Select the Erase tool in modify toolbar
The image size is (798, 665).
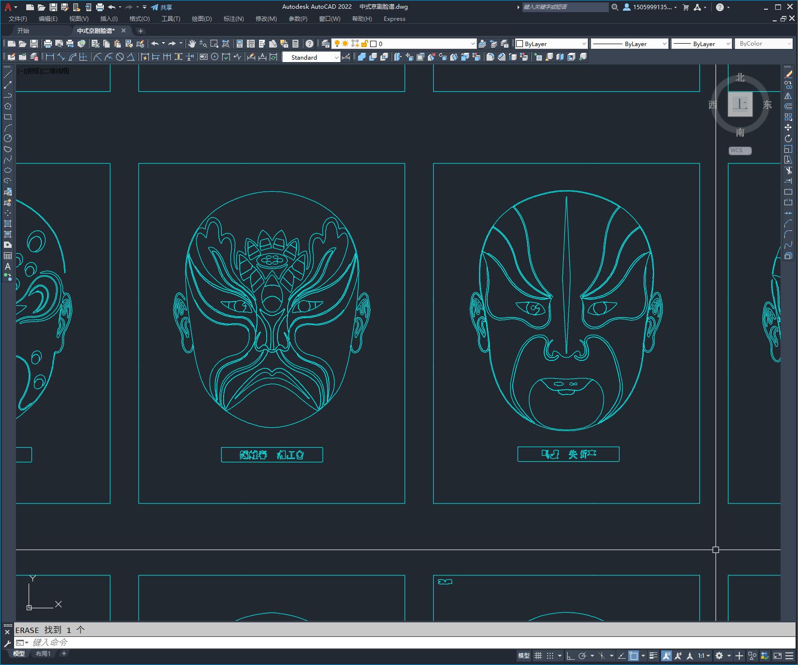(x=788, y=74)
